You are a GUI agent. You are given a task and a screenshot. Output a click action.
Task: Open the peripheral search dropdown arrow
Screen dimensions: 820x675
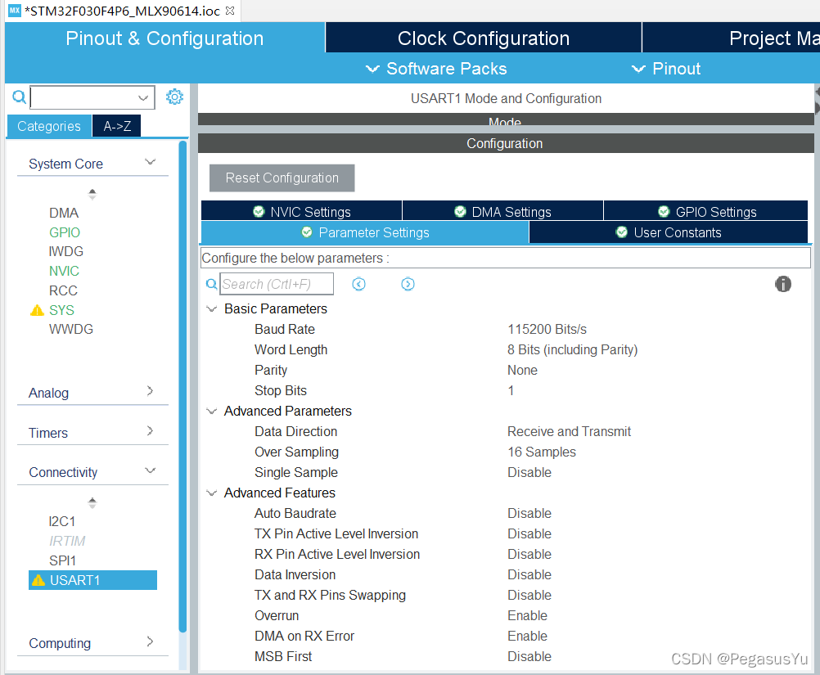[142, 98]
